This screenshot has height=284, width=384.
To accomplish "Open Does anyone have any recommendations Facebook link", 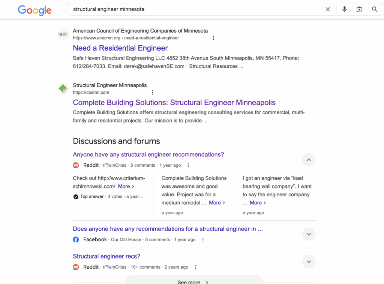I will pos(168,229).
